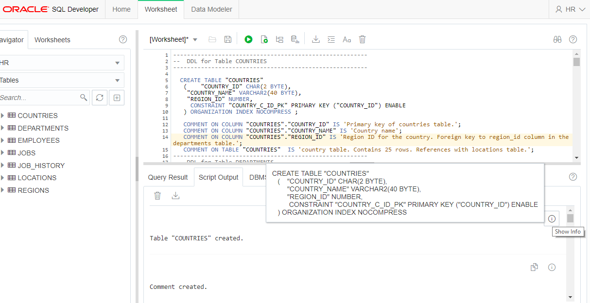Click the navigator Search field
The width and height of the screenshot is (590, 303).
pyautogui.click(x=39, y=98)
